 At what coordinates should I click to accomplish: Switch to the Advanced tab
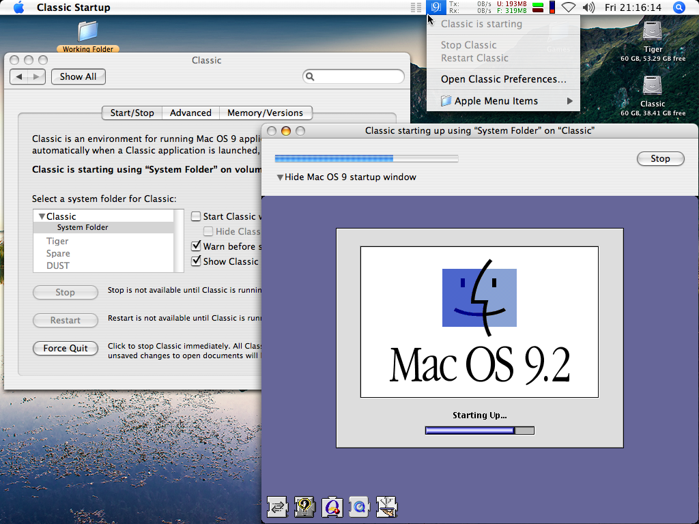coord(190,113)
